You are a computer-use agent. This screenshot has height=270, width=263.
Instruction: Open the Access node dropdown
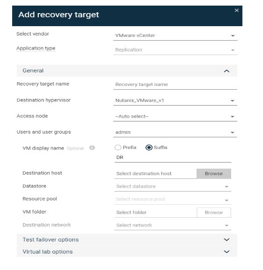(x=175, y=116)
